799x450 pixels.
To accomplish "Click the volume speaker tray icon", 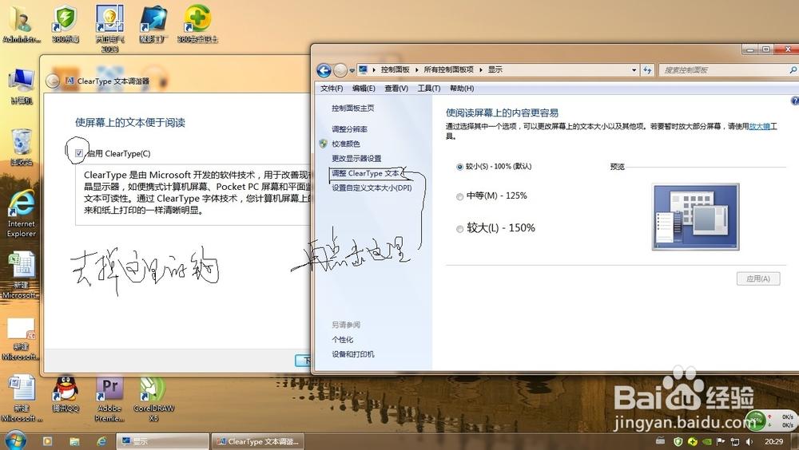I will (749, 441).
